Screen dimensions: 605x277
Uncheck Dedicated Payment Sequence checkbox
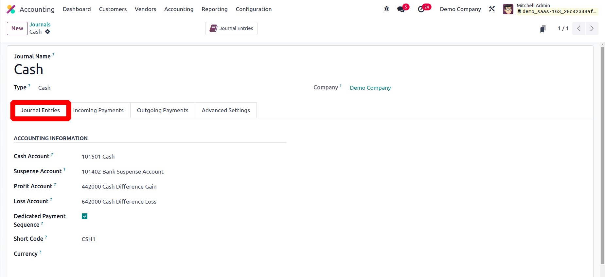85,216
